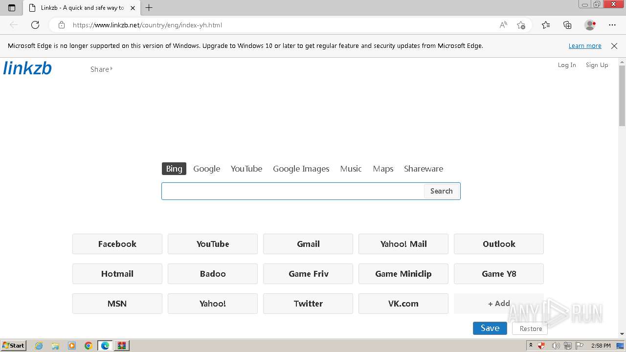Focus the search text box

point(293,191)
